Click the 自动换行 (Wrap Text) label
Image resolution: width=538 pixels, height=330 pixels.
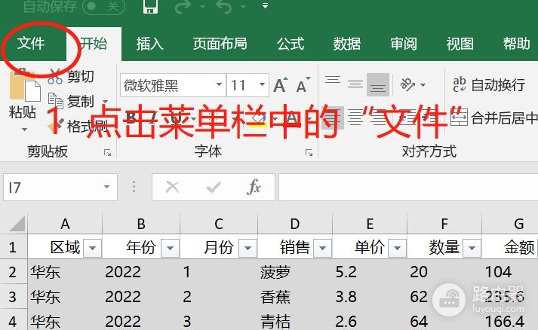tap(498, 84)
